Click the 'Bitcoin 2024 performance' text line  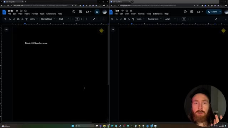click(x=36, y=43)
